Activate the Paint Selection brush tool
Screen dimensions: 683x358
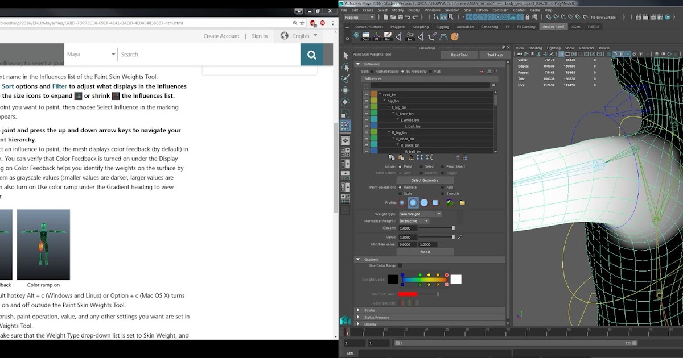(x=345, y=78)
